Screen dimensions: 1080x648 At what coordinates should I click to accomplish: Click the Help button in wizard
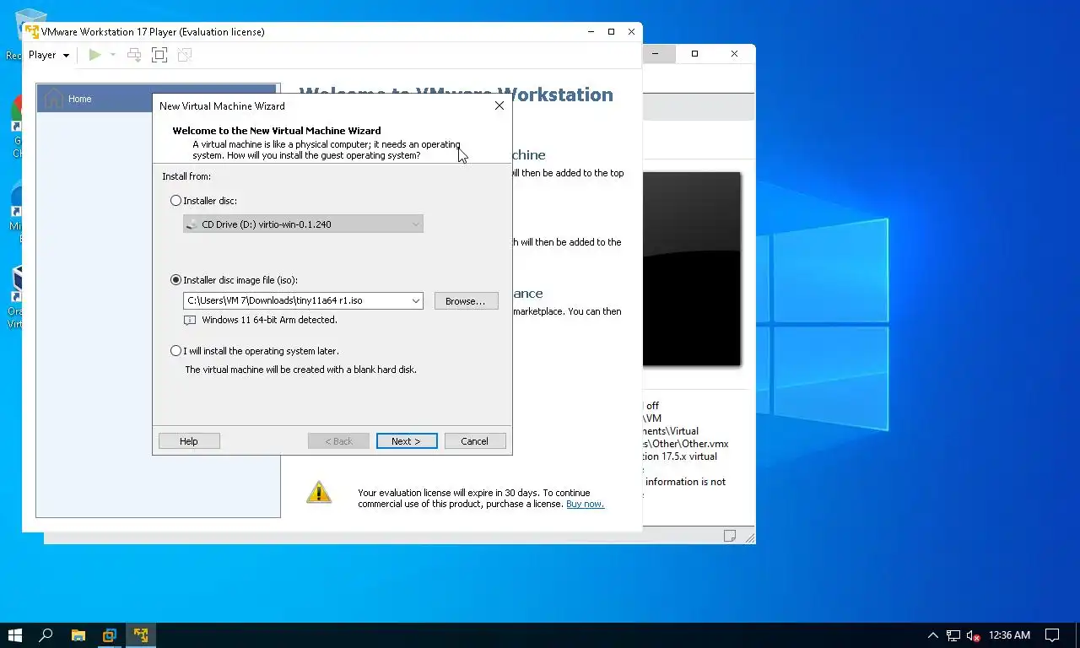coord(189,441)
